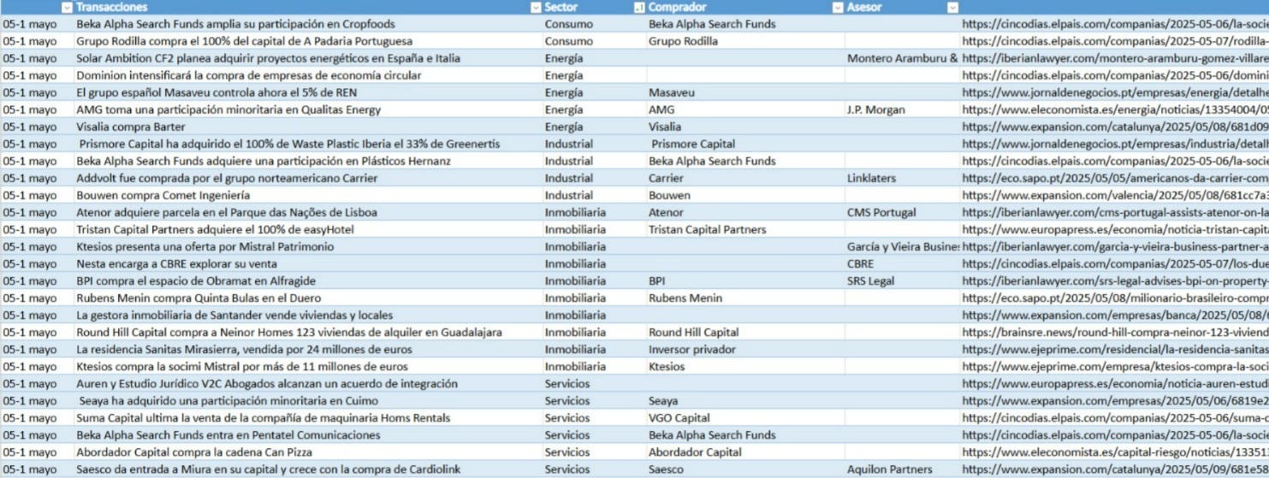This screenshot has height=478, width=1269.
Task: Select 'Masaveu' buyer cell
Action: [x=745, y=92]
